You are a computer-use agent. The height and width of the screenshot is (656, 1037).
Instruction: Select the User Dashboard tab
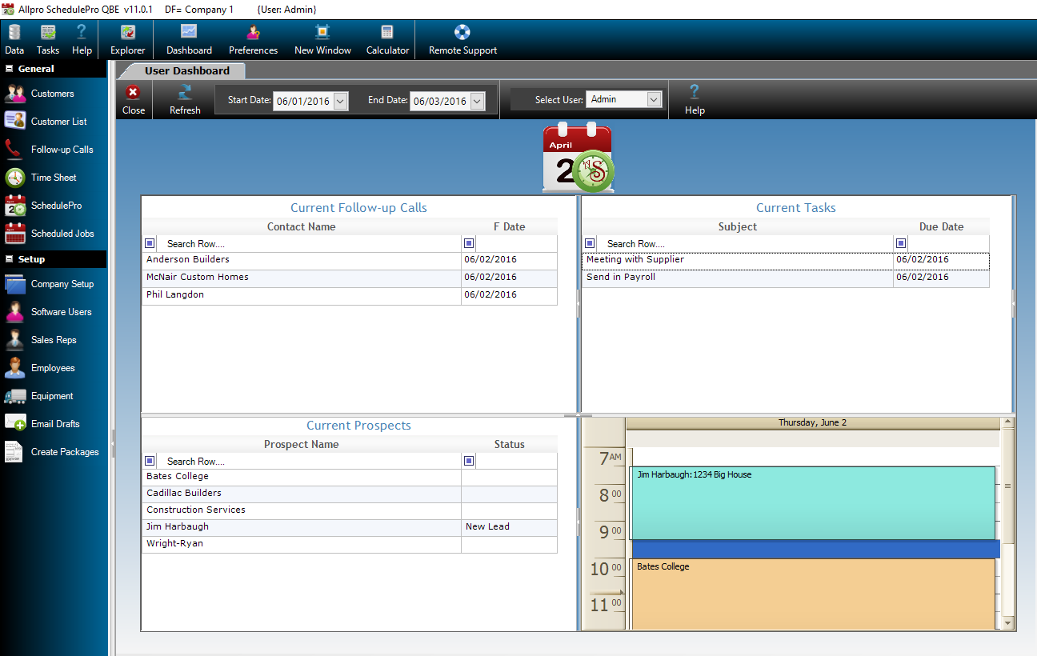(x=186, y=70)
